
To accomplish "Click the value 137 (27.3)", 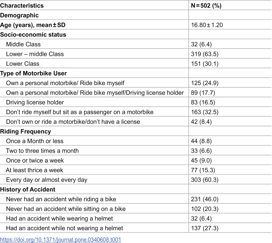I will click(x=205, y=228).
